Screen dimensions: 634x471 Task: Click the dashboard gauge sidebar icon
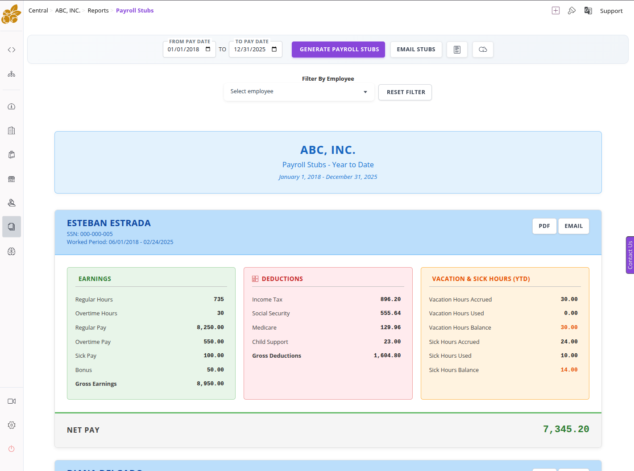[x=11, y=106]
